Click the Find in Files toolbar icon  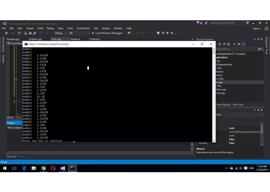pyautogui.click(x=129, y=33)
